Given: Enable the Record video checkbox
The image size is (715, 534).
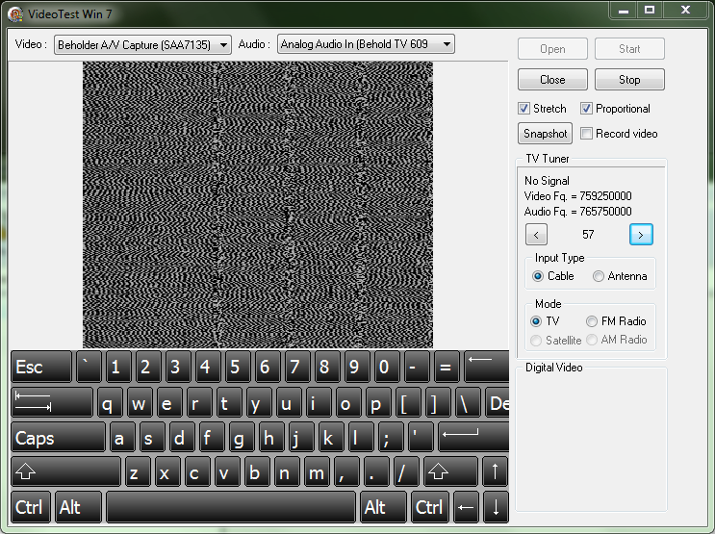Looking at the screenshot, I should pos(586,134).
